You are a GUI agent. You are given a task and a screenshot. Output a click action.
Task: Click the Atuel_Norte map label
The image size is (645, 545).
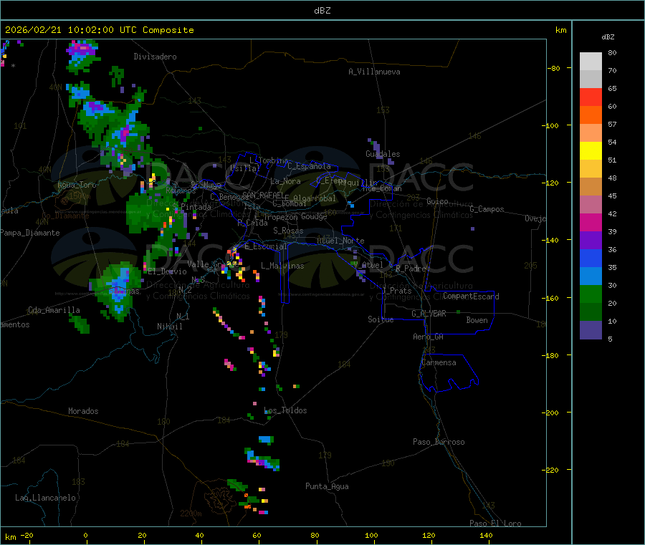(340, 241)
